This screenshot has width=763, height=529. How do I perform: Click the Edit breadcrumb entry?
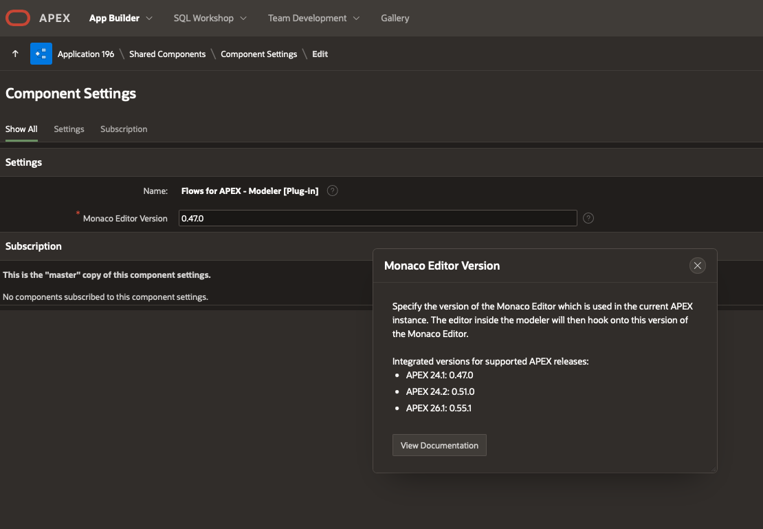pos(320,54)
